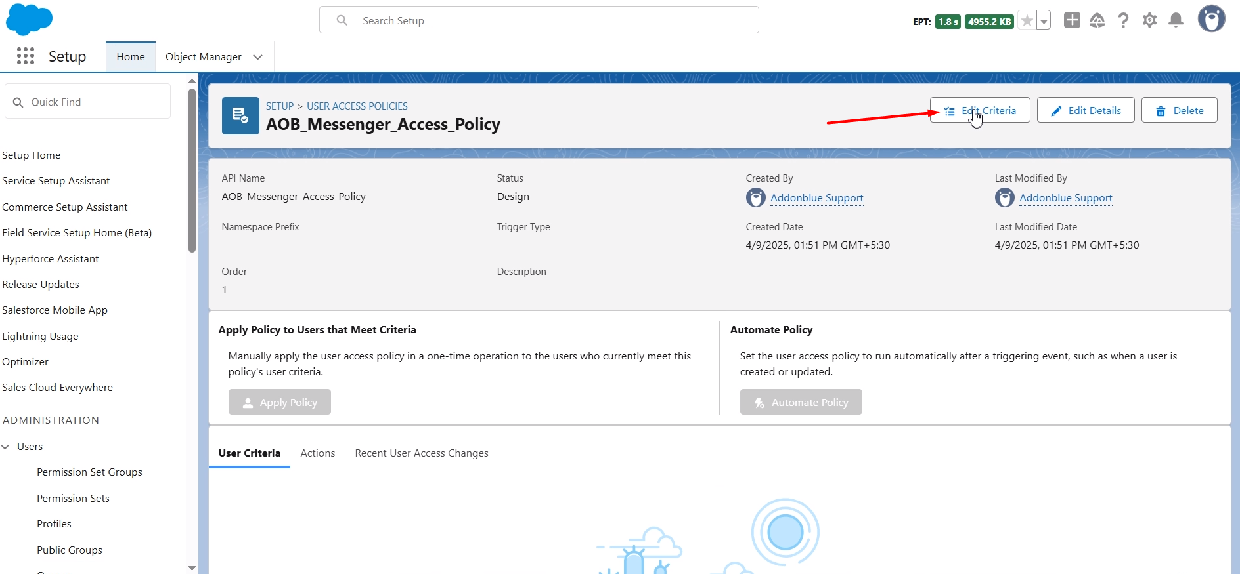Click into the Quick Find box
The width and height of the screenshot is (1240, 574).
pos(88,102)
